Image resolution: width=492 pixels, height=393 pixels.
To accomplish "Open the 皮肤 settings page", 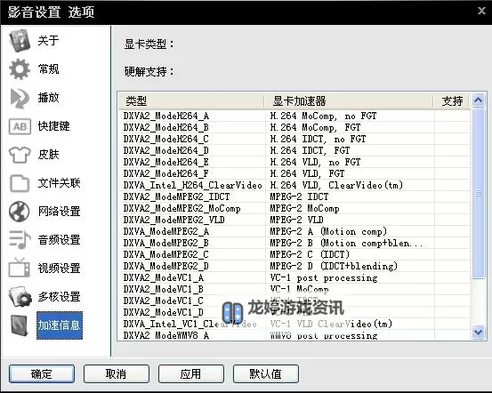I will pos(48,155).
